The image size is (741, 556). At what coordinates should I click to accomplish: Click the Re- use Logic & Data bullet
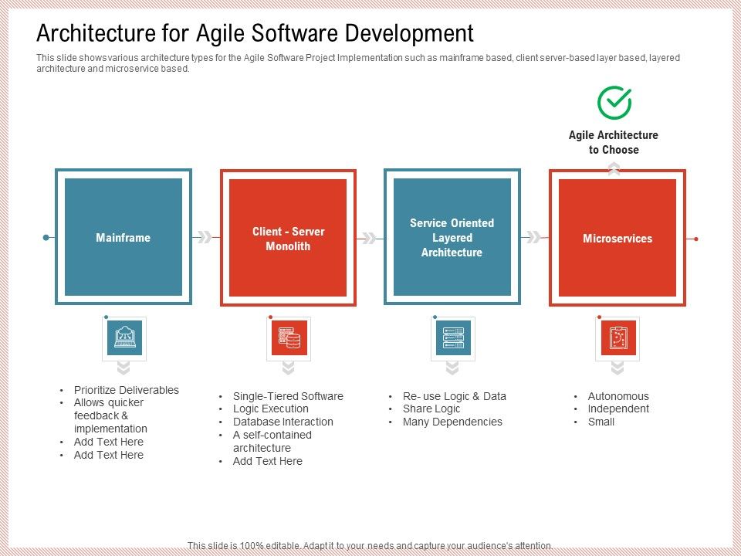(454, 396)
